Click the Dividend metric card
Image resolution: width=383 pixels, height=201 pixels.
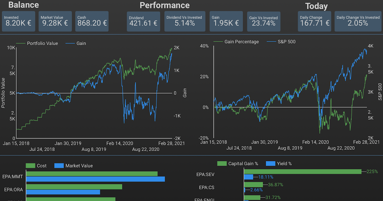[x=143, y=21]
